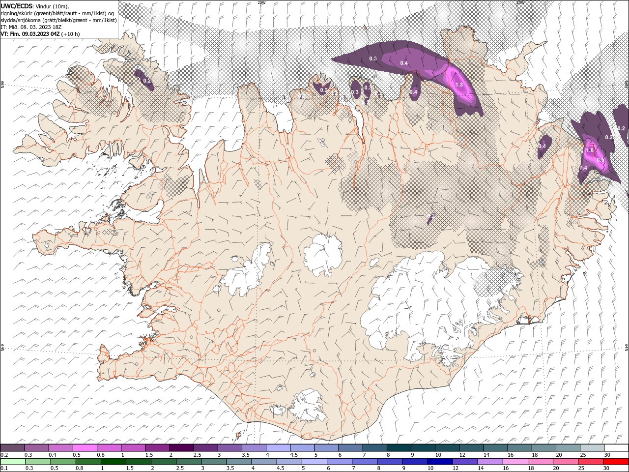The image size is (629, 472).
Task: Pick lower legend green swatch between 0.5 and 0.8
Action: click(63, 462)
